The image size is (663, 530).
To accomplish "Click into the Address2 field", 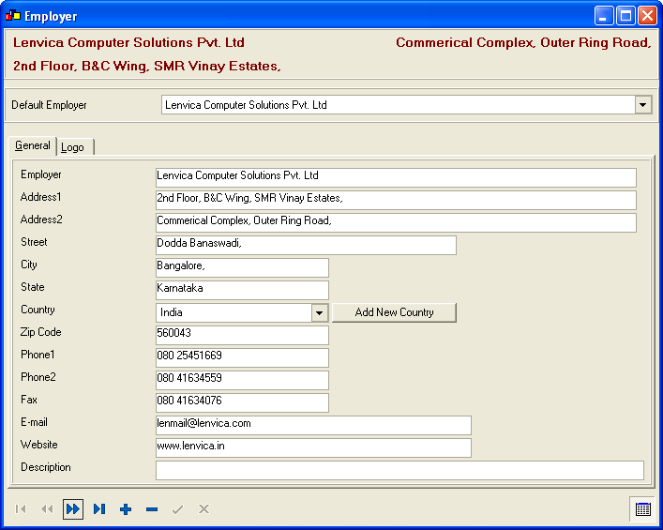I will coord(396,222).
